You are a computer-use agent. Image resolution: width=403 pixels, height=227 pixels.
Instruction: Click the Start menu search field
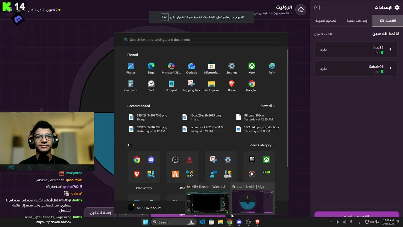point(201,40)
